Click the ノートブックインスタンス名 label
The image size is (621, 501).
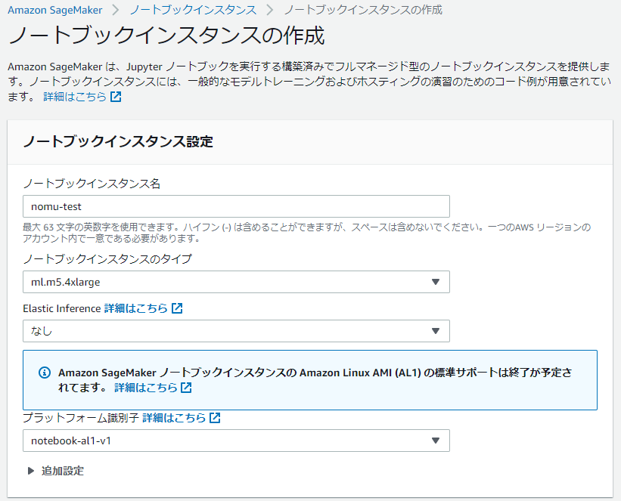(92, 183)
